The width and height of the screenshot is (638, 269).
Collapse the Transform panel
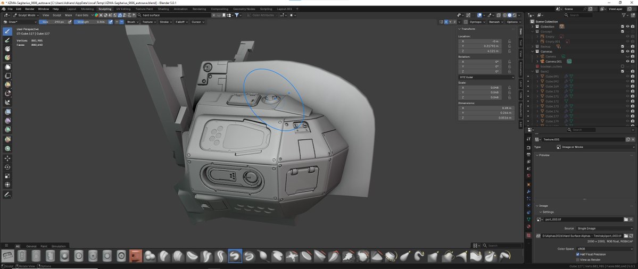459,29
